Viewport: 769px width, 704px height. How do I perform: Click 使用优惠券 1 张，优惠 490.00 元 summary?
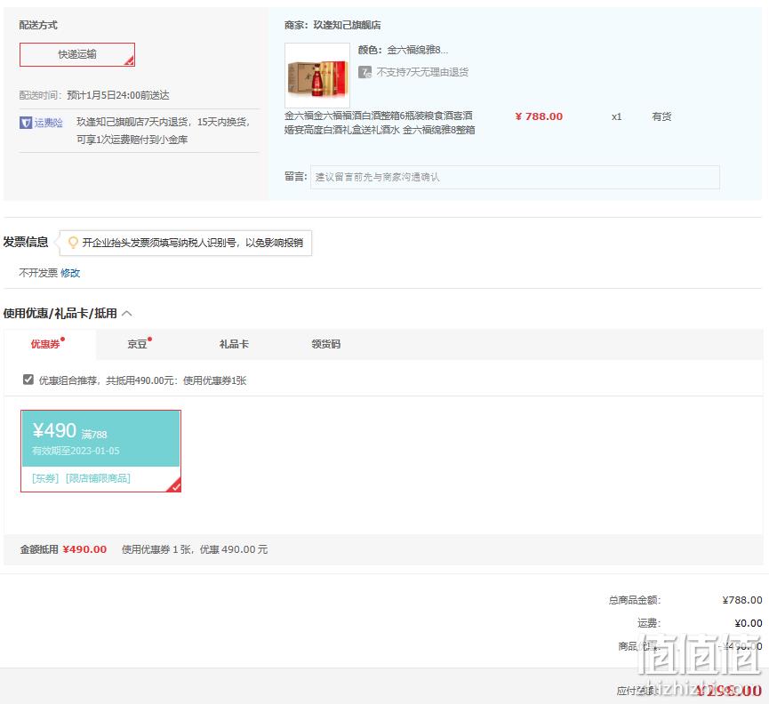click(x=195, y=549)
